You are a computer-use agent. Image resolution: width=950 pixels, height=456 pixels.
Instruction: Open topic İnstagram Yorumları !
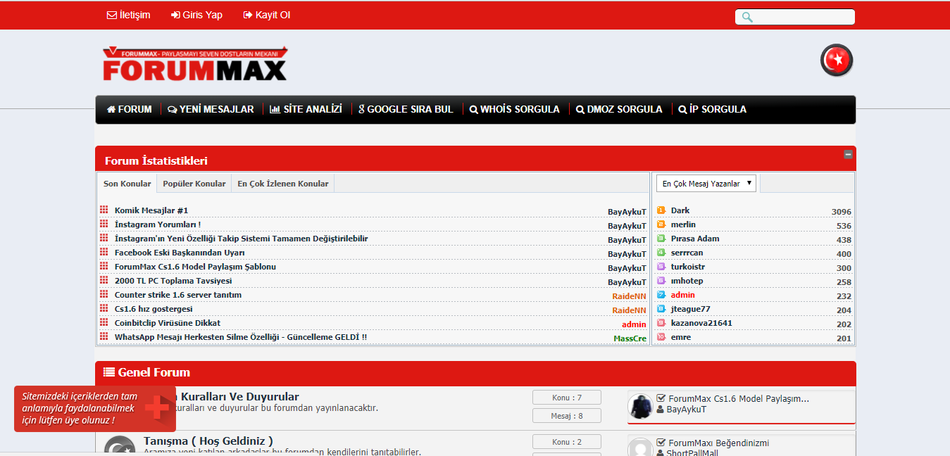click(x=158, y=224)
